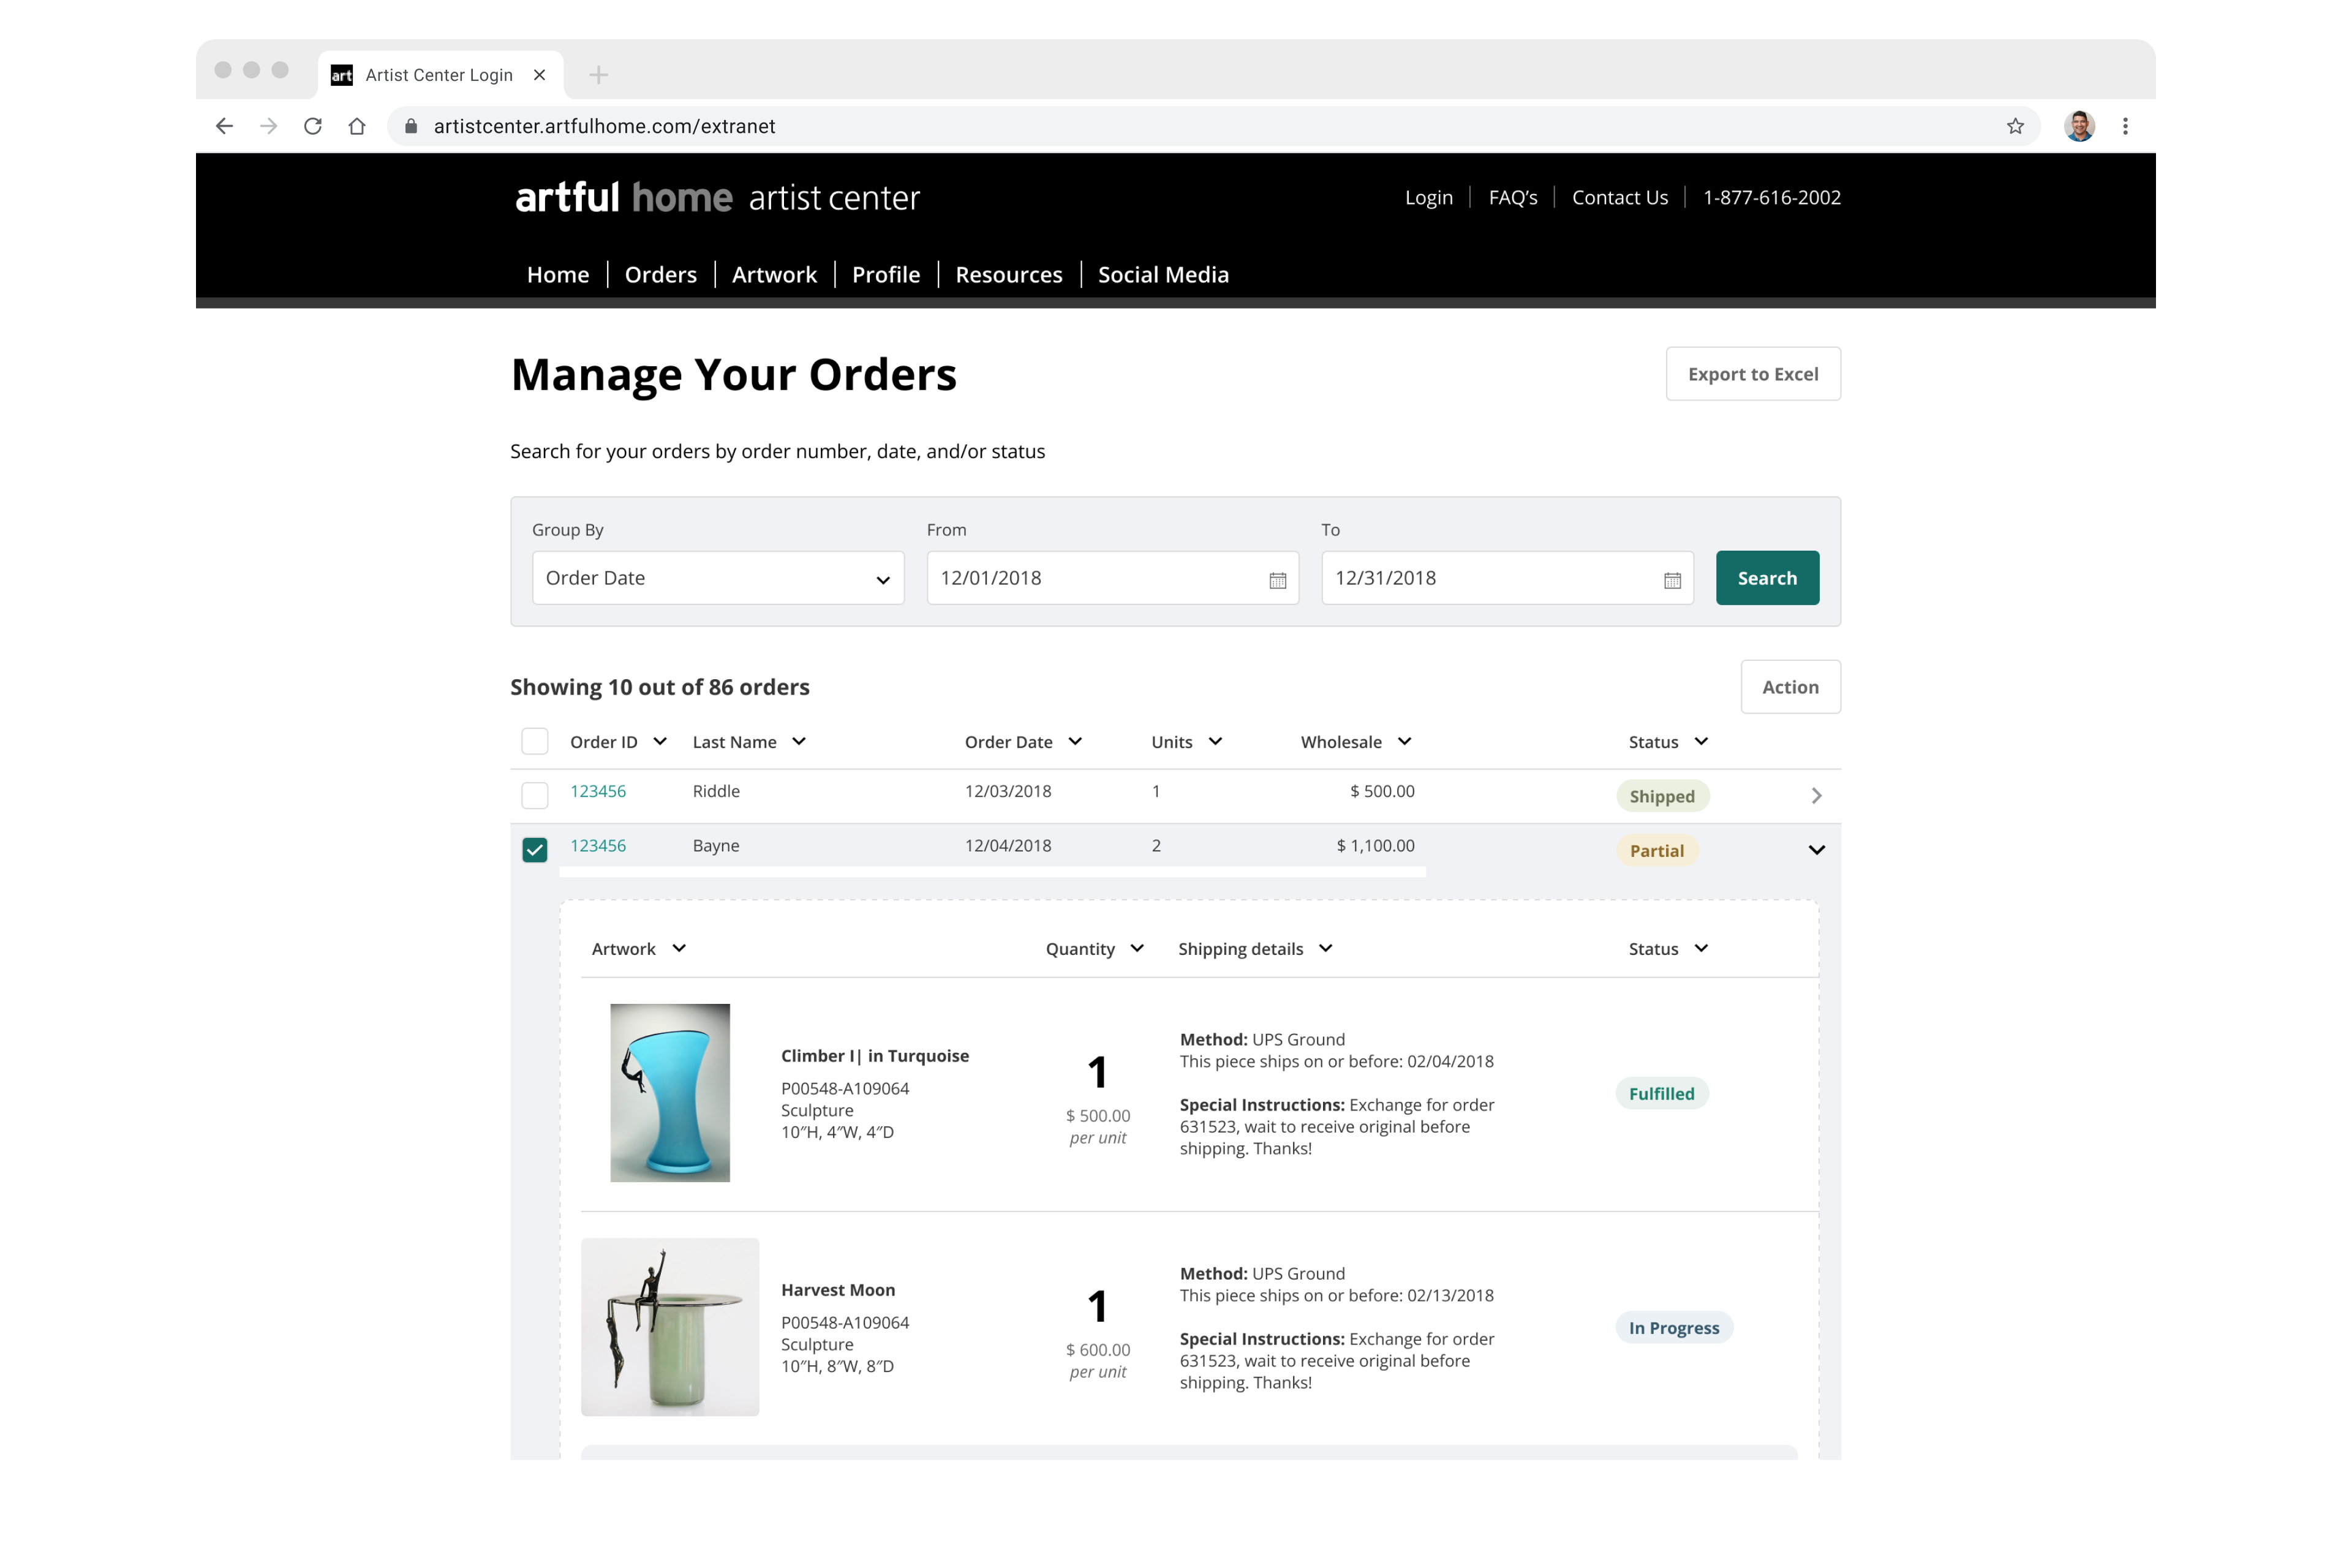Toggle the select-all orders checkbox
2352x1568 pixels.
click(535, 741)
